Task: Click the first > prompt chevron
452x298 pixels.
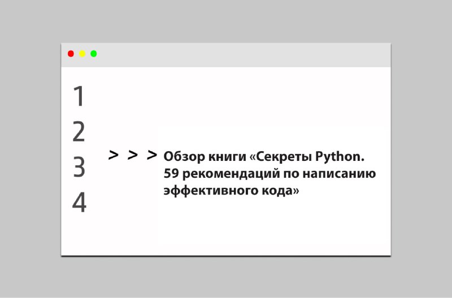Action: pyautogui.click(x=114, y=155)
